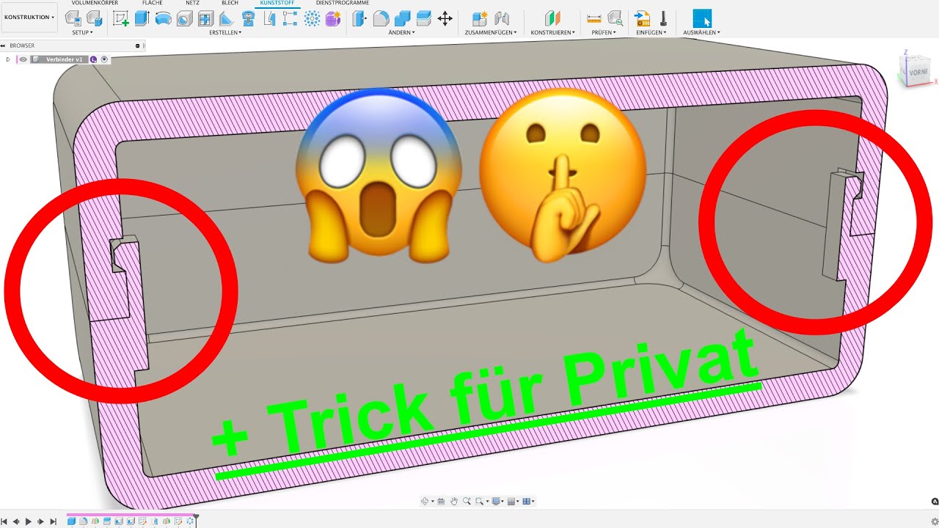
Task: Switch to the VOLUMENKÖRPER tab
Action: [x=95, y=3]
